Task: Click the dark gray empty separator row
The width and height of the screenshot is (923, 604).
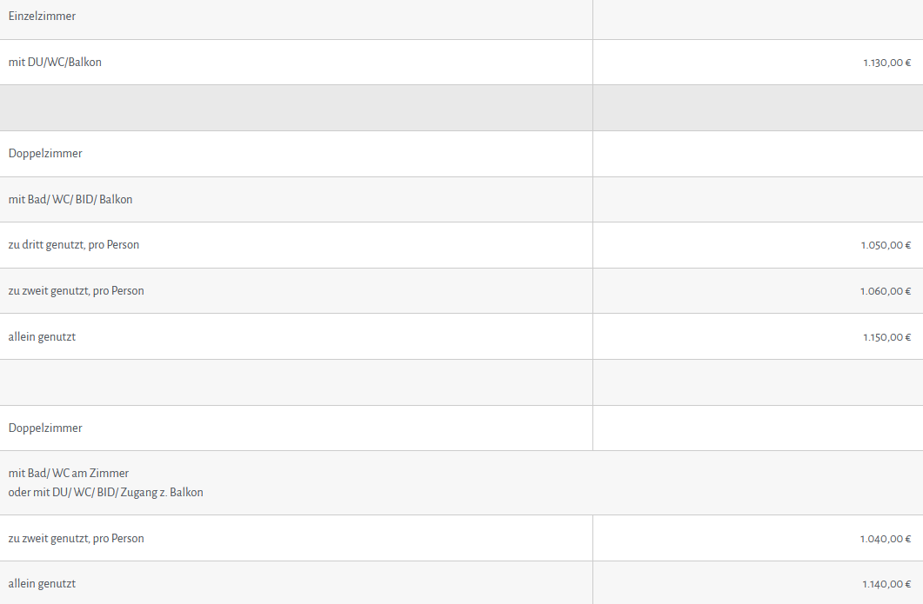Action: pos(461,108)
